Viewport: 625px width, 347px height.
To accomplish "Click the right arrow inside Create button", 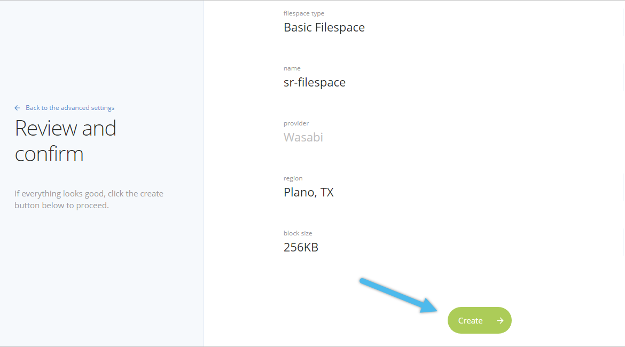I will [x=500, y=321].
